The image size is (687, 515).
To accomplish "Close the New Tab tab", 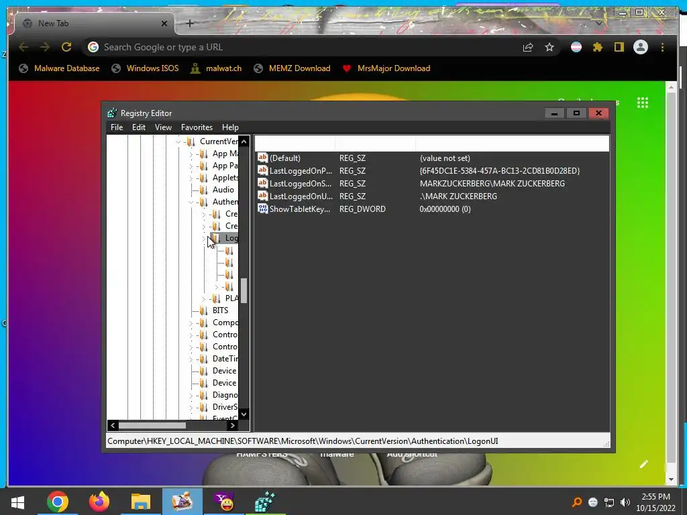I will (164, 23).
